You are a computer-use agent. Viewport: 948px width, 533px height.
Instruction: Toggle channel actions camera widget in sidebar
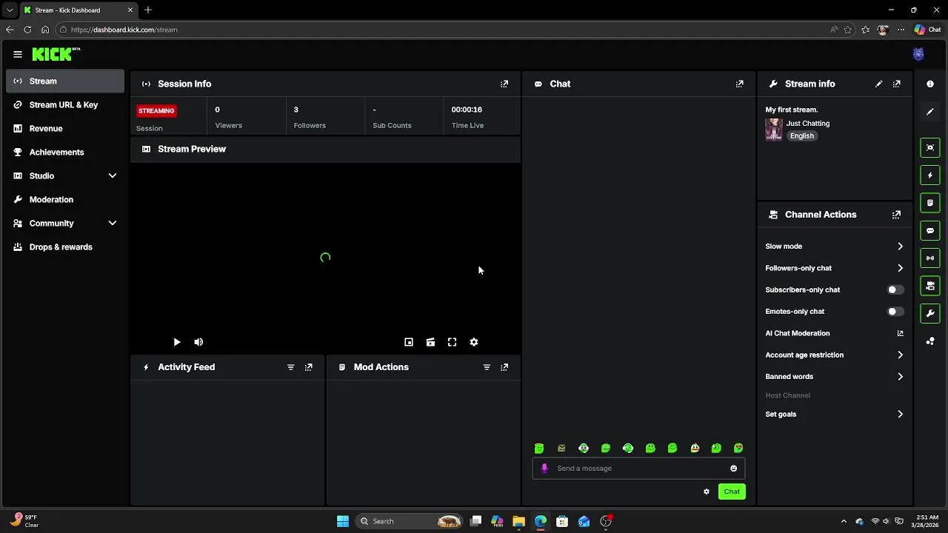point(930,286)
